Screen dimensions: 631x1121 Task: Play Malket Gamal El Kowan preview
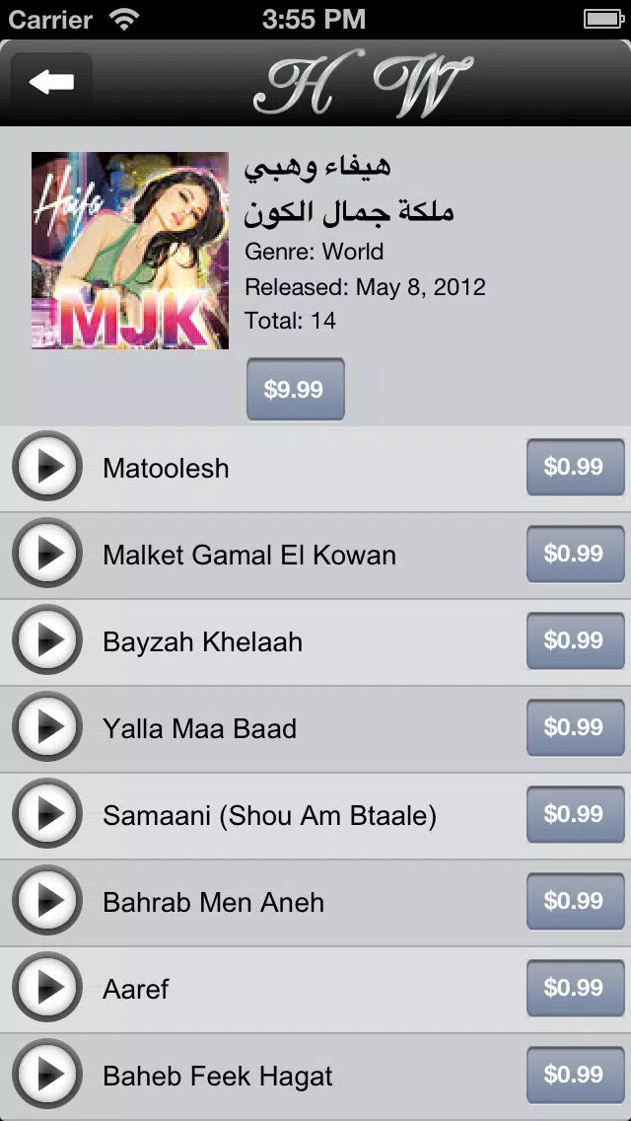click(47, 554)
